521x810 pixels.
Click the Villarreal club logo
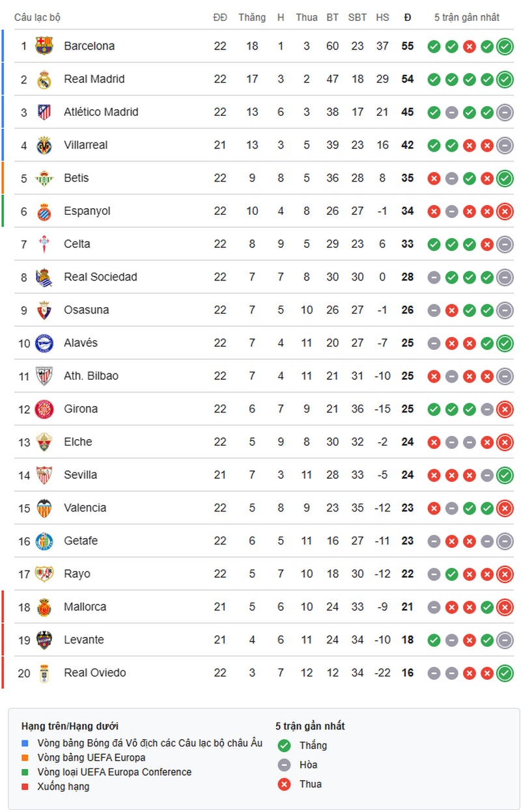pyautogui.click(x=44, y=145)
